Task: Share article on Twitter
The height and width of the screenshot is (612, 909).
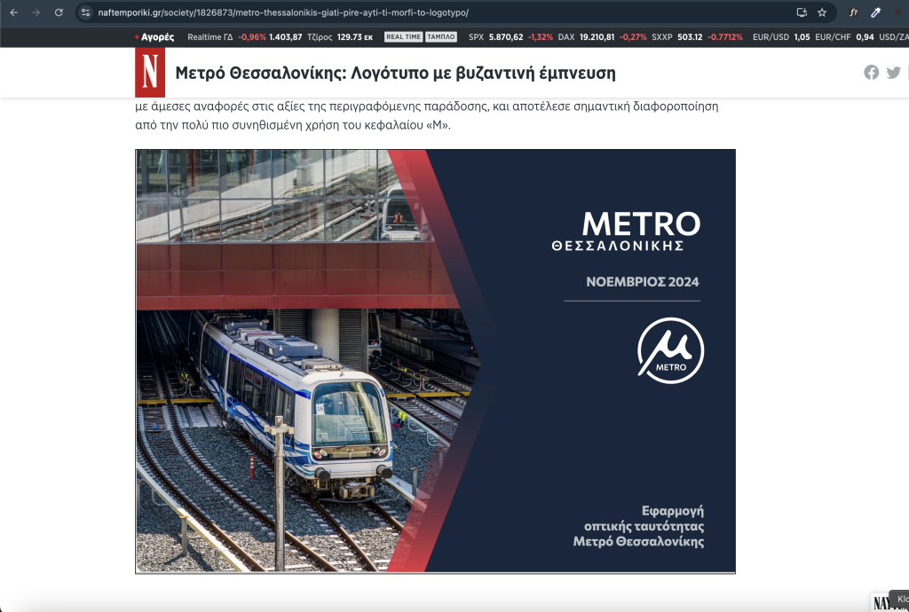Action: [x=893, y=73]
